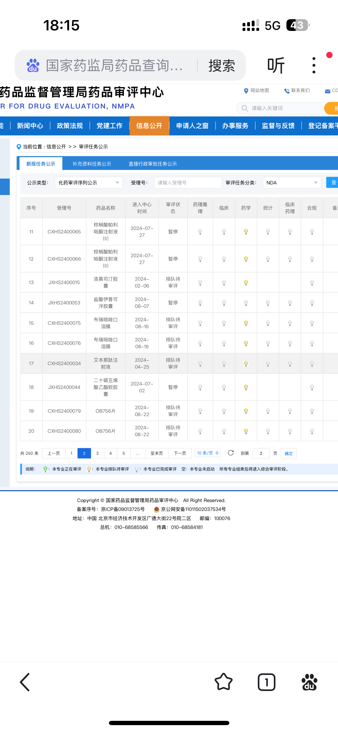Tap the Baidu address bar text

(114, 66)
